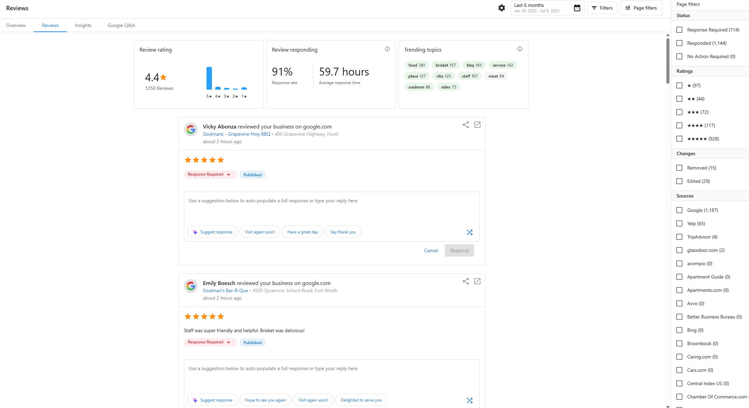Check the No Action Required filter

(x=679, y=56)
